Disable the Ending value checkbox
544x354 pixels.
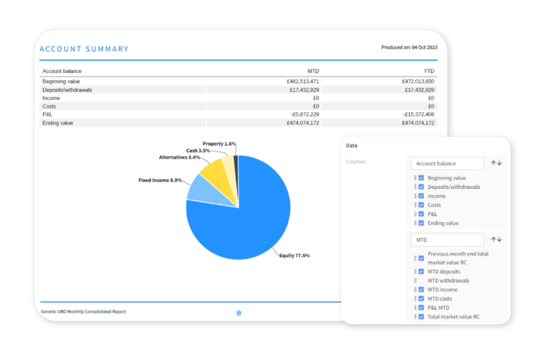coord(421,223)
